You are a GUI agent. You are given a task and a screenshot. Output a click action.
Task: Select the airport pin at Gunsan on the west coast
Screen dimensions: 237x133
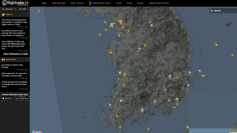pyautogui.click(x=120, y=73)
